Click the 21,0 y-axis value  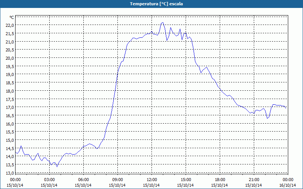tap(10, 42)
